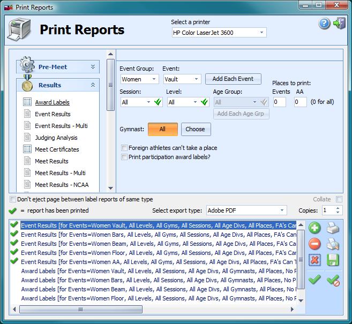The width and height of the screenshot is (352, 324).
Task: Click the red X clear list icon
Action: coord(315,261)
